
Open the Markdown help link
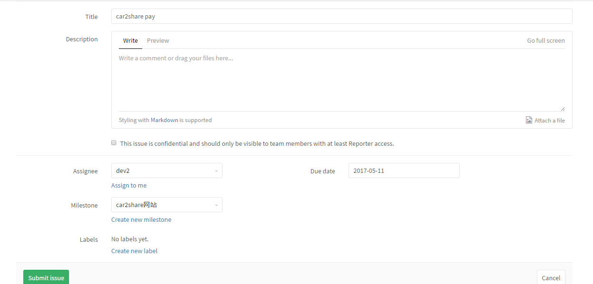[x=164, y=120]
